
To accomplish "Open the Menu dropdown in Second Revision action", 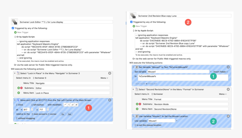I will [223, 94].
